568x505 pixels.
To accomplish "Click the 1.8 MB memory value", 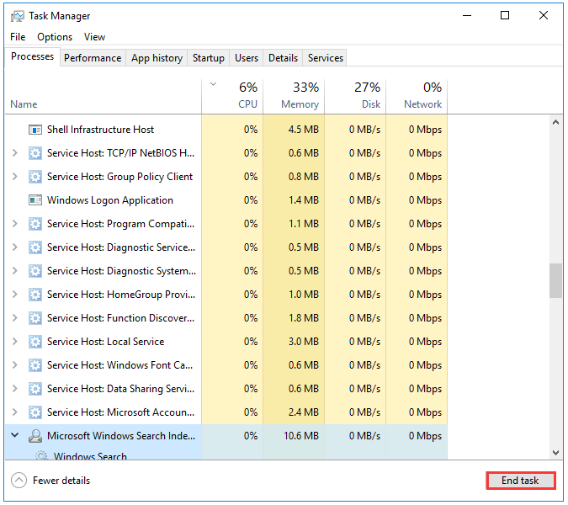I will pyautogui.click(x=304, y=318).
